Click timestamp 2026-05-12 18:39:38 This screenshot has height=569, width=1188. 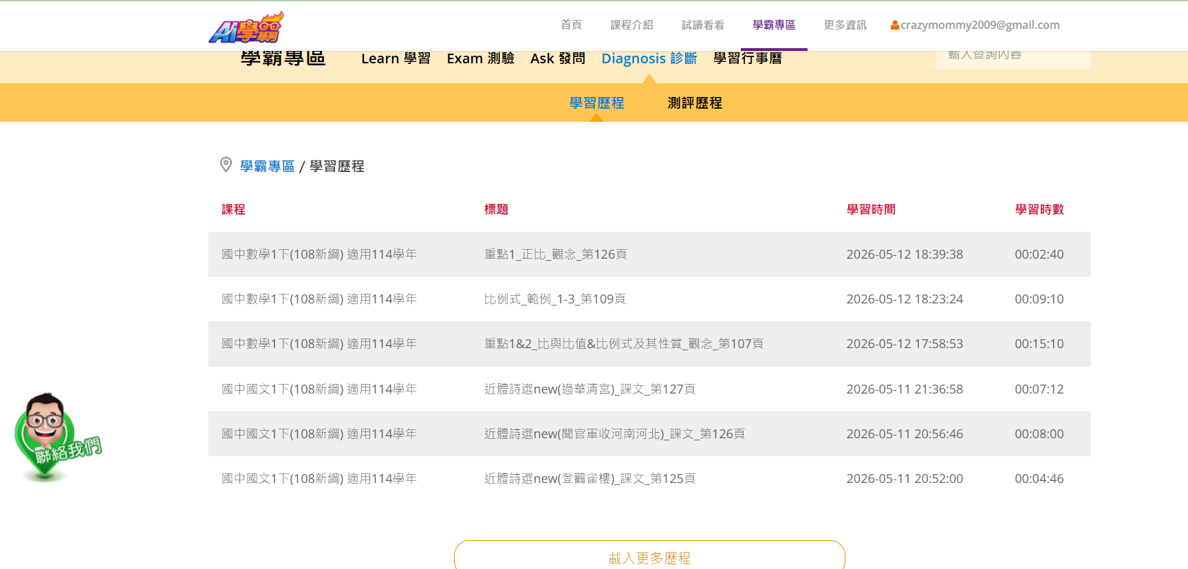click(905, 254)
